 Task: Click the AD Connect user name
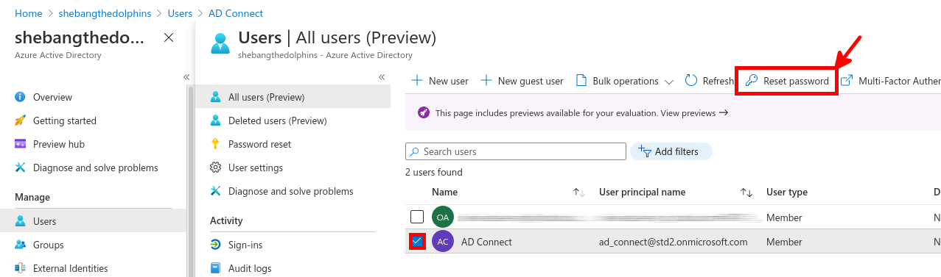click(x=486, y=242)
